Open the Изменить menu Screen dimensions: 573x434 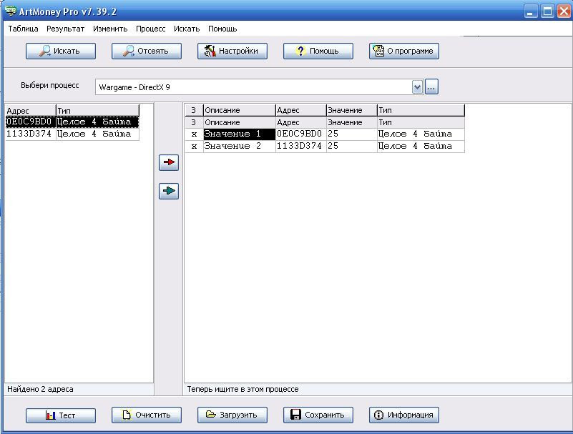[110, 29]
